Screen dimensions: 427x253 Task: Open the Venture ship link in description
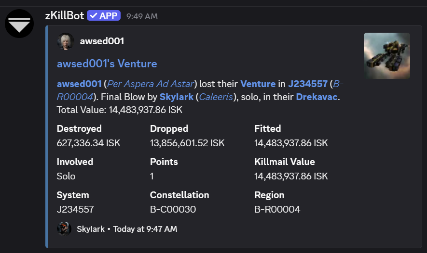pyautogui.click(x=258, y=84)
